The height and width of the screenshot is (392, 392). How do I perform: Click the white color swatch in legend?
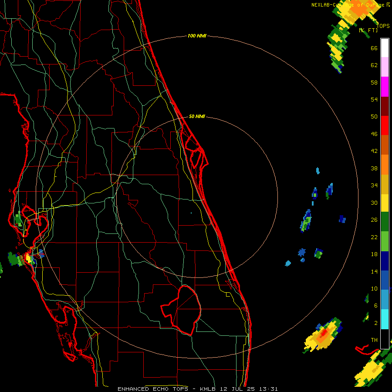coord(385,48)
